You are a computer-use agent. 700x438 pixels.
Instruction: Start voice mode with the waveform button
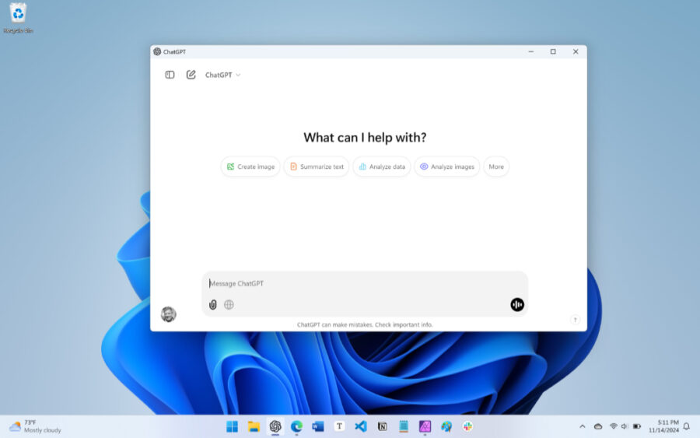click(517, 304)
